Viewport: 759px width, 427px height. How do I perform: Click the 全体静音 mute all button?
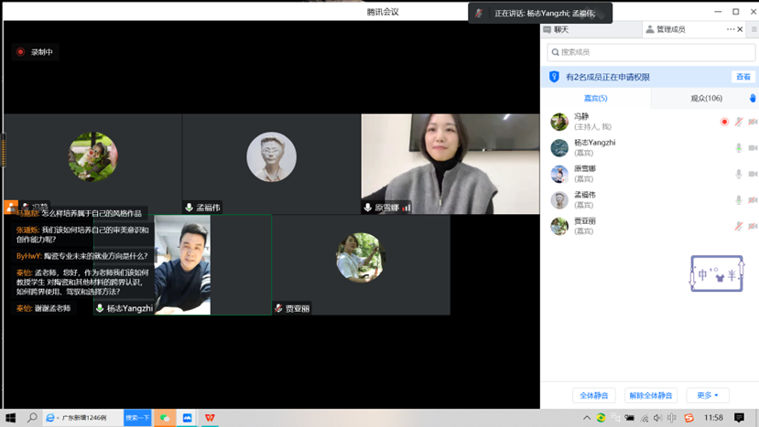click(x=594, y=395)
